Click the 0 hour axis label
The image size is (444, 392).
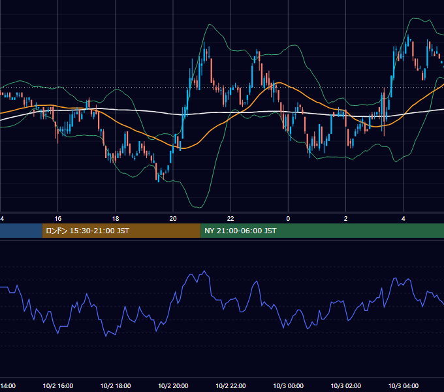[x=288, y=219]
